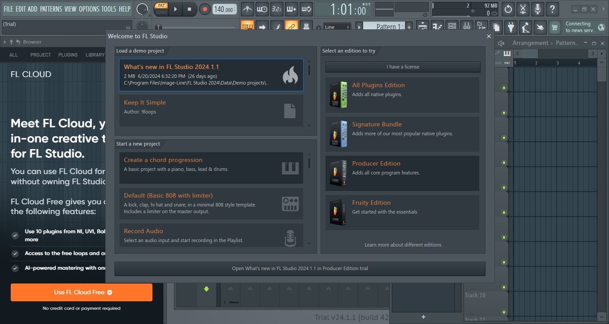609x324 pixels.
Task: Open the OPTIONS menu
Action: [89, 9]
